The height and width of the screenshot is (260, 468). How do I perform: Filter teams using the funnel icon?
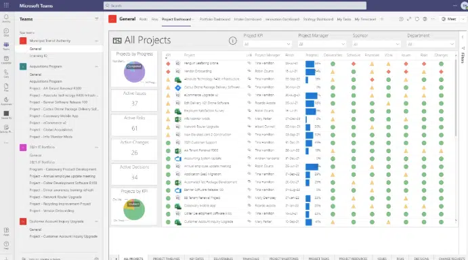[x=97, y=19]
